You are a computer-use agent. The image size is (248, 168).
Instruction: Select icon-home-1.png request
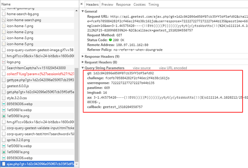37,26
